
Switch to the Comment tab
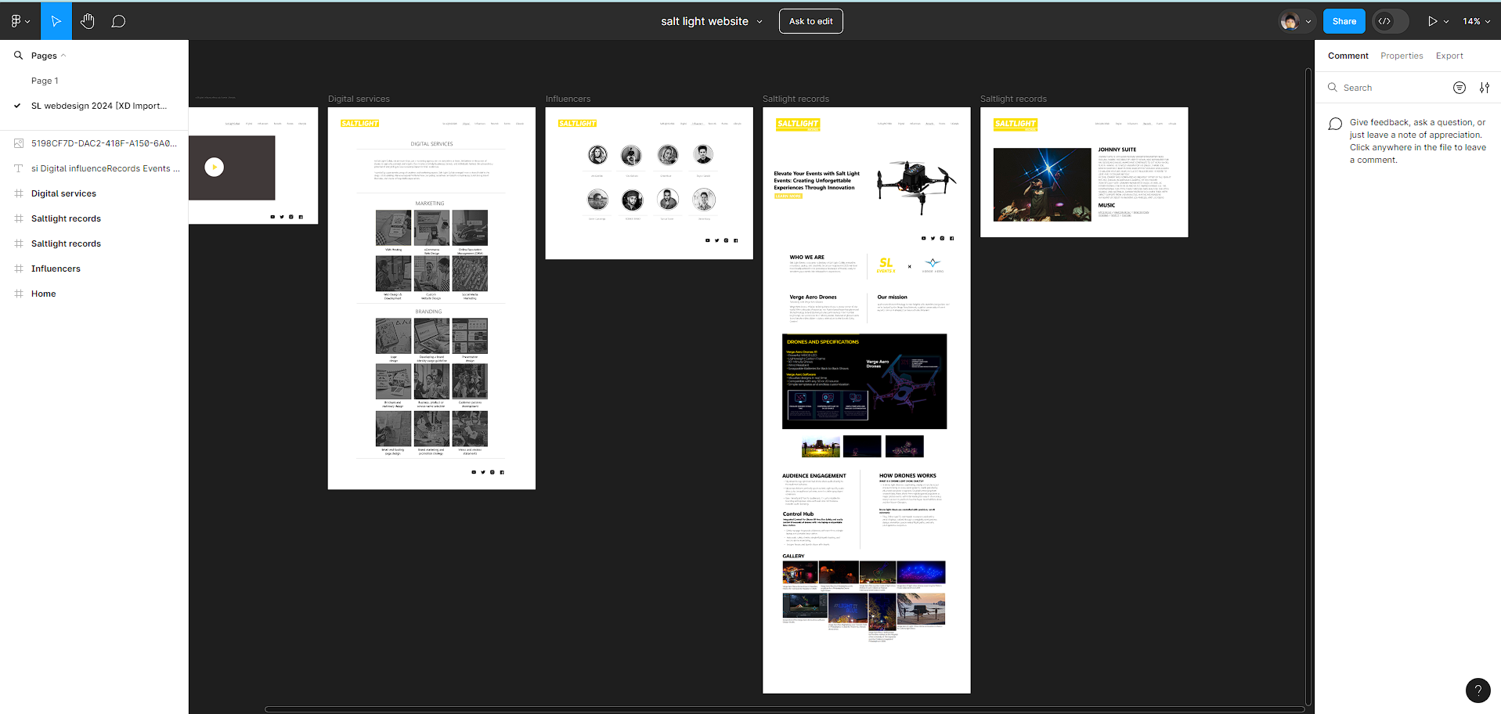[1348, 56]
